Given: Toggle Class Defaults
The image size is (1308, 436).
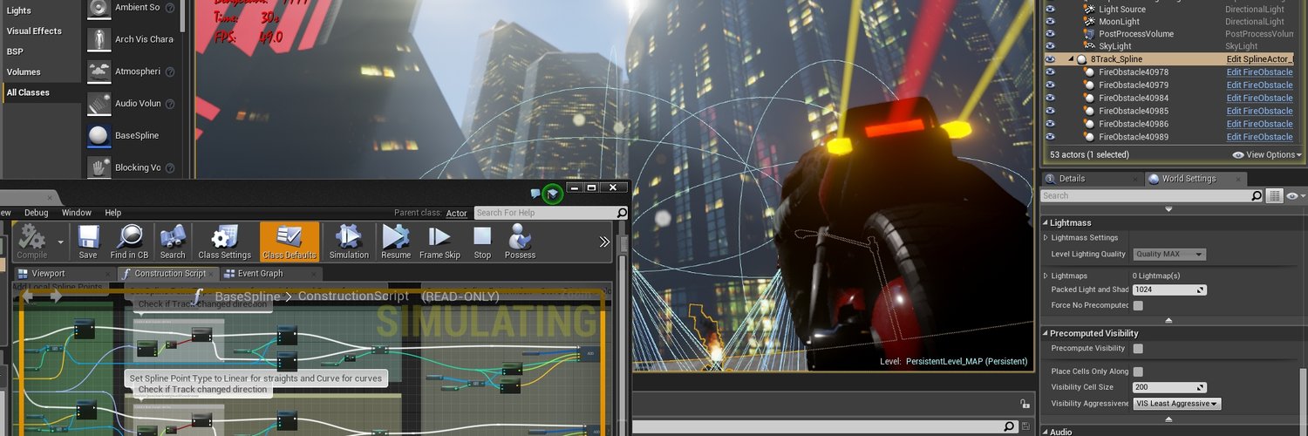Looking at the screenshot, I should click(x=290, y=241).
